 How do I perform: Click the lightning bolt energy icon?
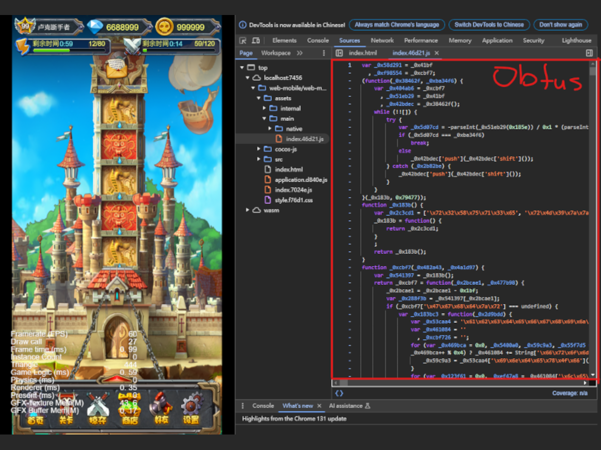click(23, 46)
